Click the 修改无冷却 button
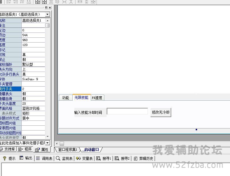The image size is (230, 176). (x=161, y=112)
